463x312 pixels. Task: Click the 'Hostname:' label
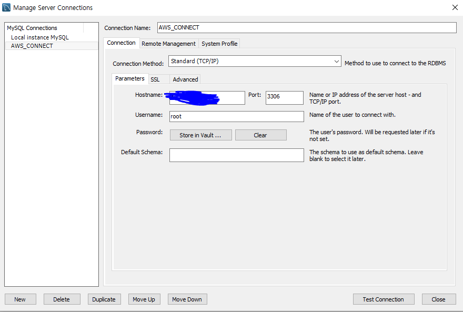149,95
